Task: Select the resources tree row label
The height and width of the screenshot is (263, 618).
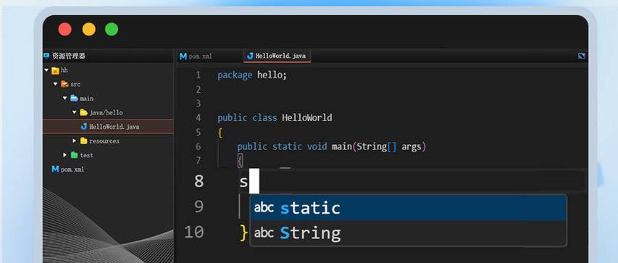Action: (104, 141)
